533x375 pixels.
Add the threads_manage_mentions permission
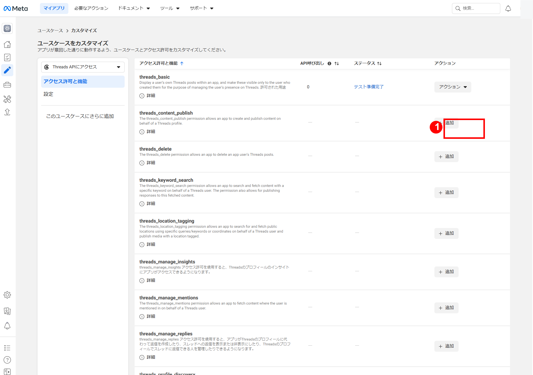click(446, 308)
